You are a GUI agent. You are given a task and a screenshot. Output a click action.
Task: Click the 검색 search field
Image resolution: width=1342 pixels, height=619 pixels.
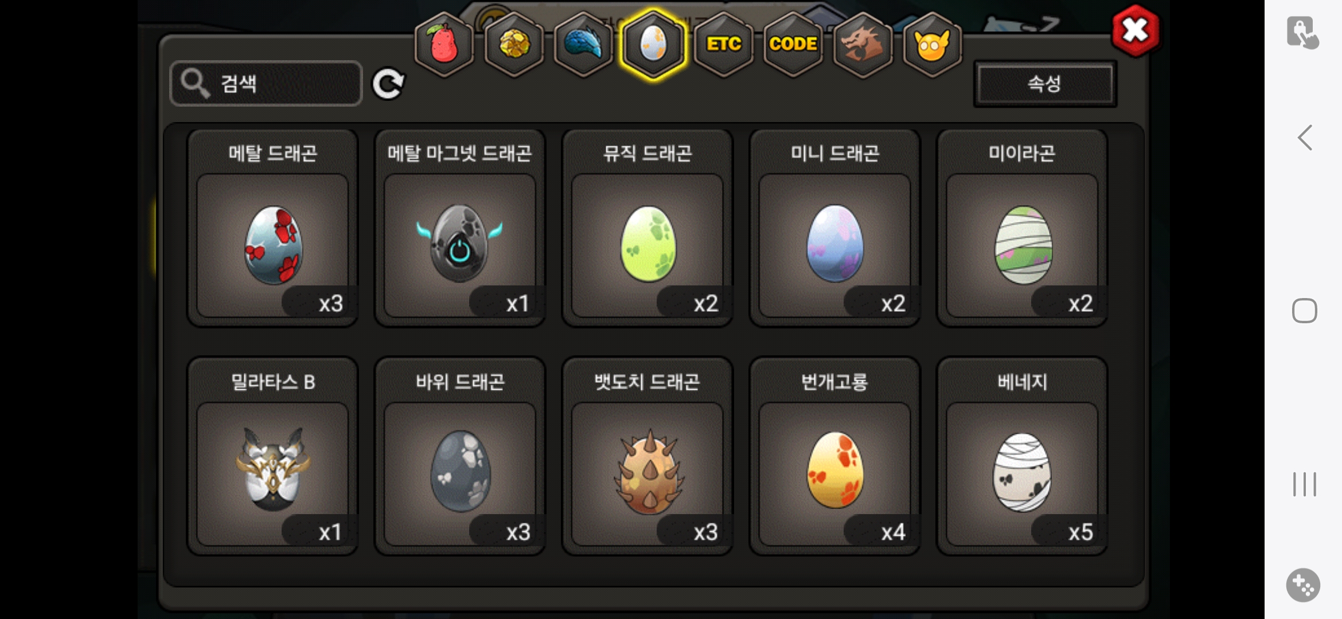click(266, 84)
